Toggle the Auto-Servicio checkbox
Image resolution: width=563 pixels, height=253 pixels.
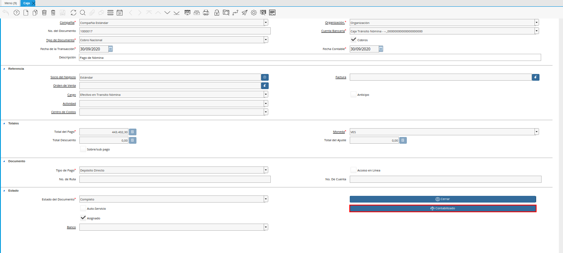[x=83, y=208]
